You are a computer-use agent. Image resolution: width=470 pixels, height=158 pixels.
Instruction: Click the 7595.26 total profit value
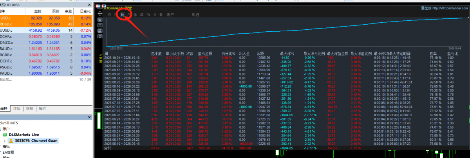coord(205,149)
